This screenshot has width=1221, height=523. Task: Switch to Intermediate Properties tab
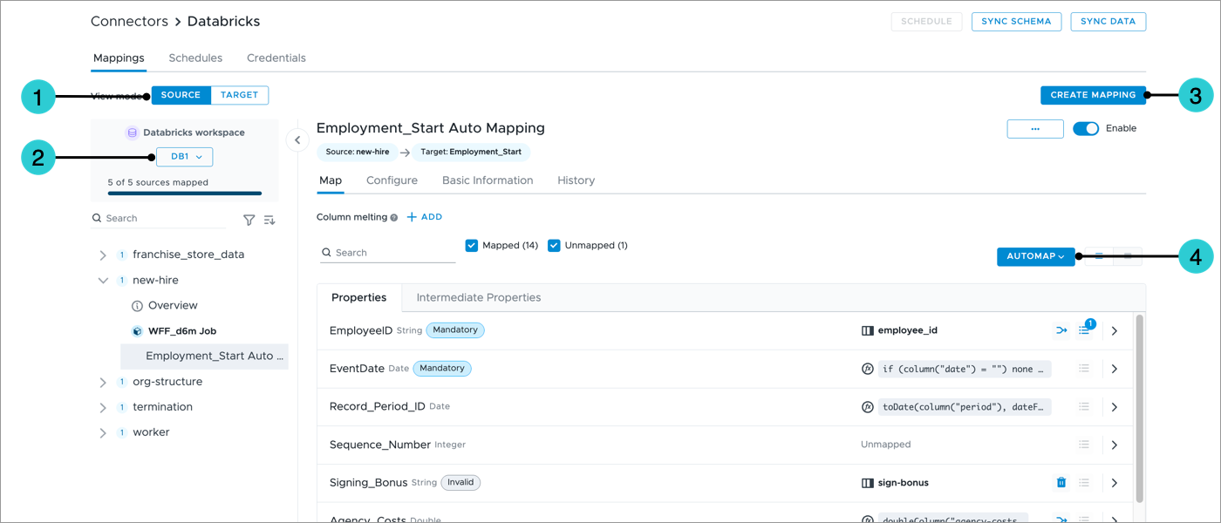(x=479, y=298)
